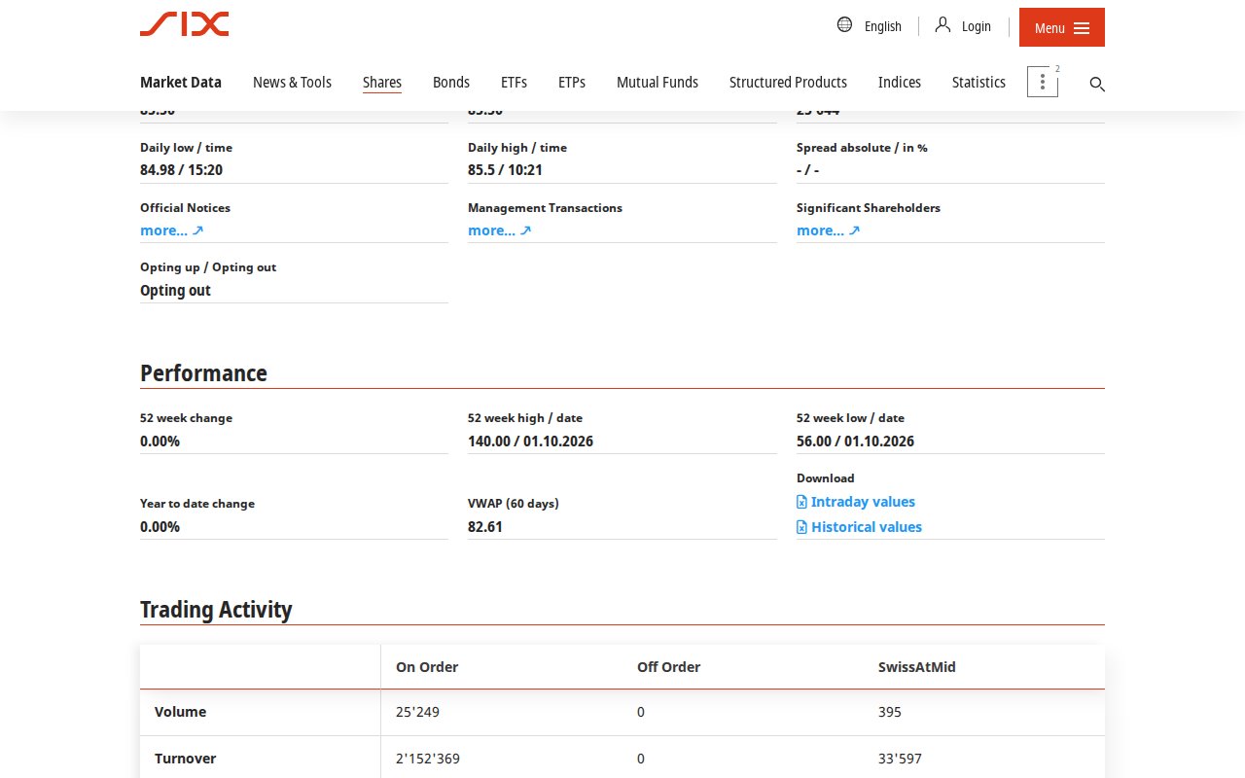
Task: Open language selector globe icon
Action: 844,24
